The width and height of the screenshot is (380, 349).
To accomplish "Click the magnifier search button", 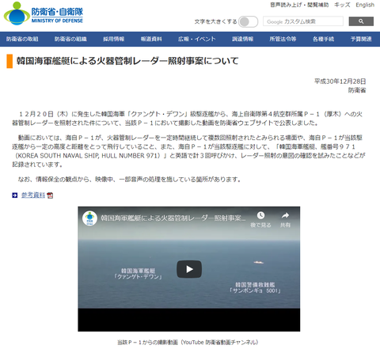I will coord(361,21).
